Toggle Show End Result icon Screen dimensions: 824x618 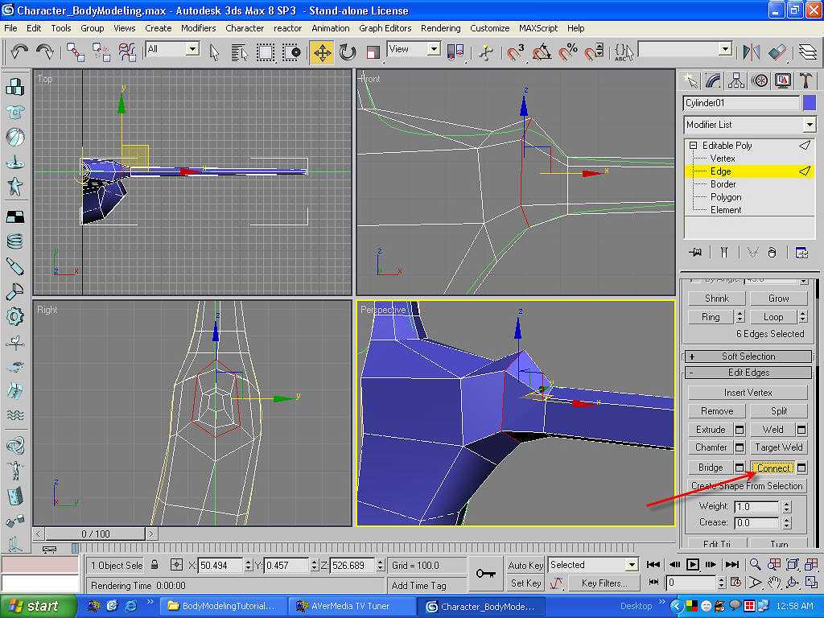pos(724,252)
